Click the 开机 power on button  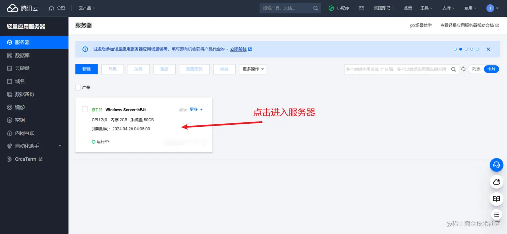tap(113, 69)
